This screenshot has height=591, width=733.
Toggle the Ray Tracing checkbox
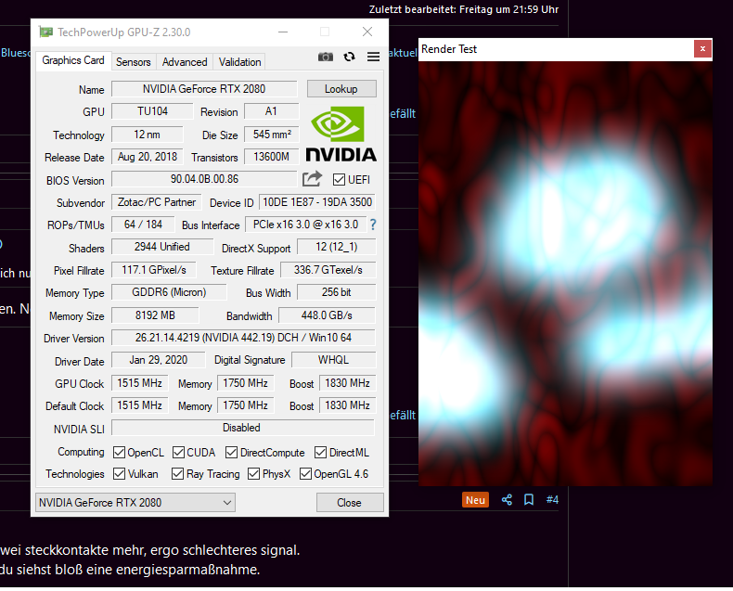(x=177, y=474)
